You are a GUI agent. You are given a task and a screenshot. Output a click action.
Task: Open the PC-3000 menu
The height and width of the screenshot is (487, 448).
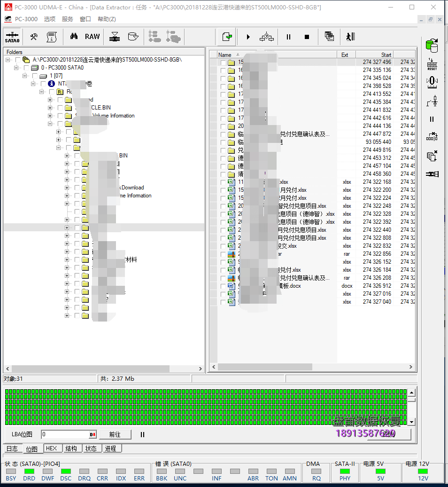(26, 19)
